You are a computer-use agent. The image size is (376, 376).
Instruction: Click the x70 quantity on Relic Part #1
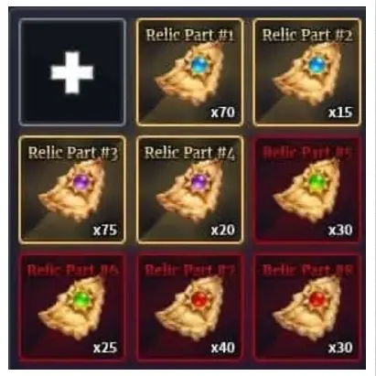(x=223, y=113)
